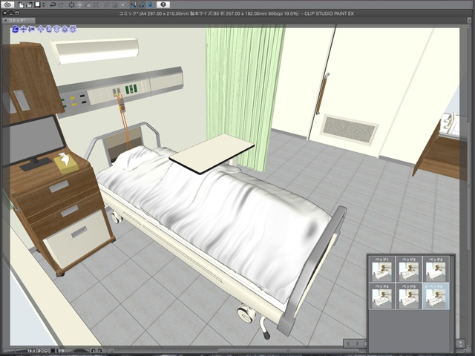Screen dimensions: 475x356
Task: Open Clip Studio support help icon
Action: tap(163, 5)
